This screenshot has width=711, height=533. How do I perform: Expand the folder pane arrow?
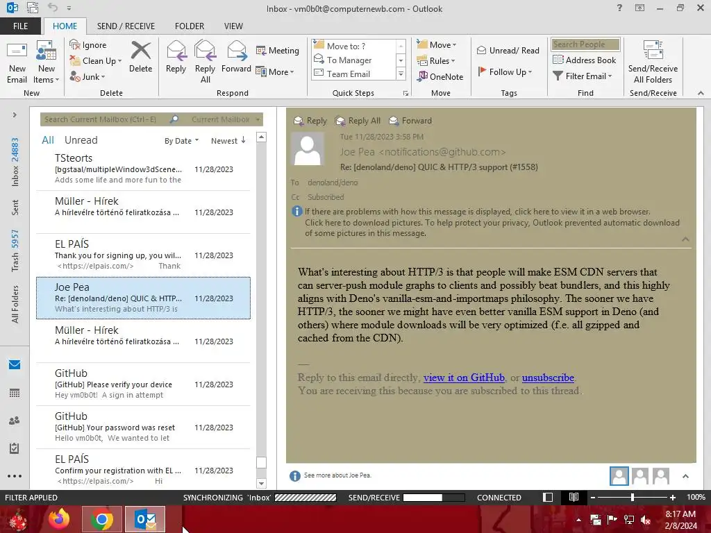pos(15,115)
